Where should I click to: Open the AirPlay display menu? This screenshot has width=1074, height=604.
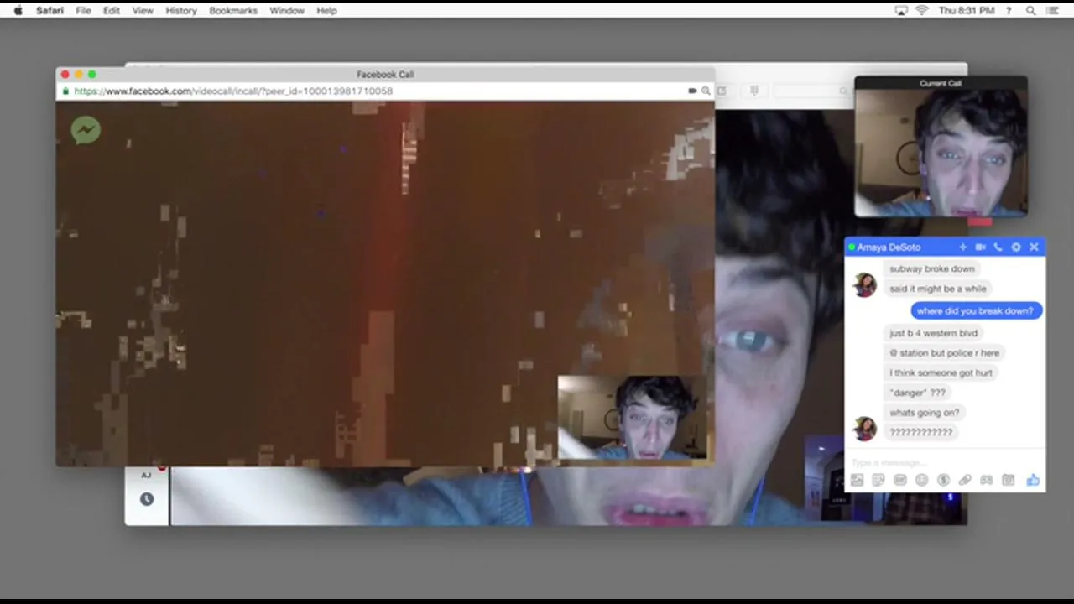pyautogui.click(x=902, y=10)
